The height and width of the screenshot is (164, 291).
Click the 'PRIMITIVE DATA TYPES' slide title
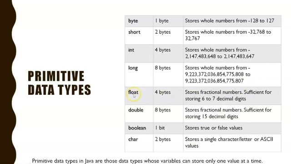click(x=60, y=83)
